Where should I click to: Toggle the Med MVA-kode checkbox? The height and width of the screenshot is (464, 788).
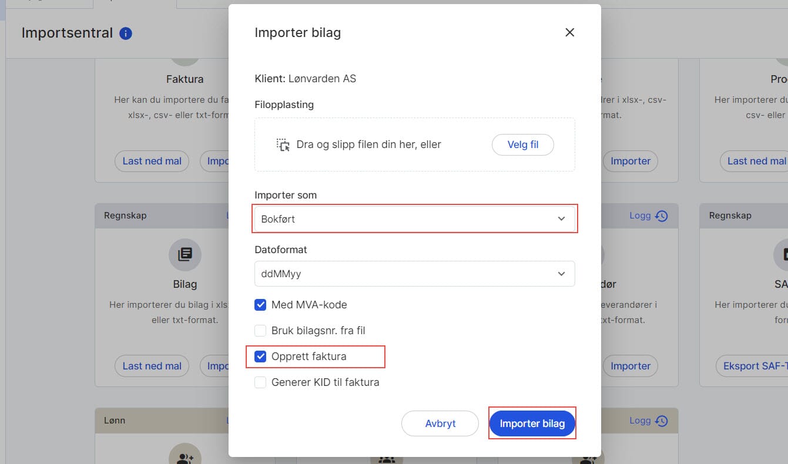click(260, 305)
